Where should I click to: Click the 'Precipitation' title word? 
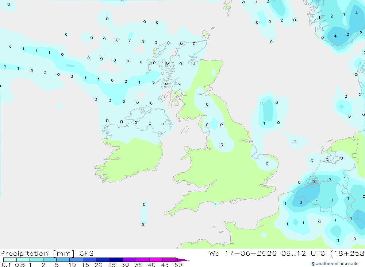click(24, 253)
